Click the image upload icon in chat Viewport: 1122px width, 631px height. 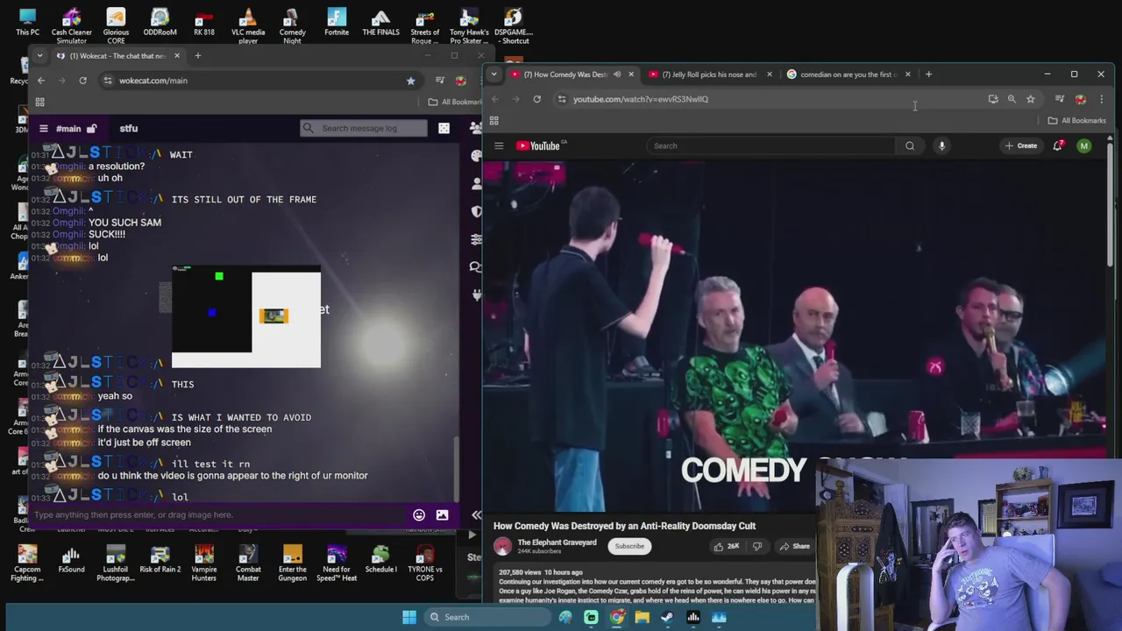(442, 514)
